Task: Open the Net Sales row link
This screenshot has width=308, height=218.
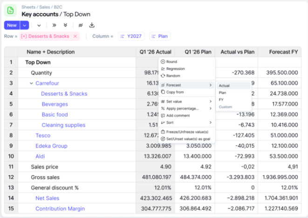Action: [x=47, y=198]
